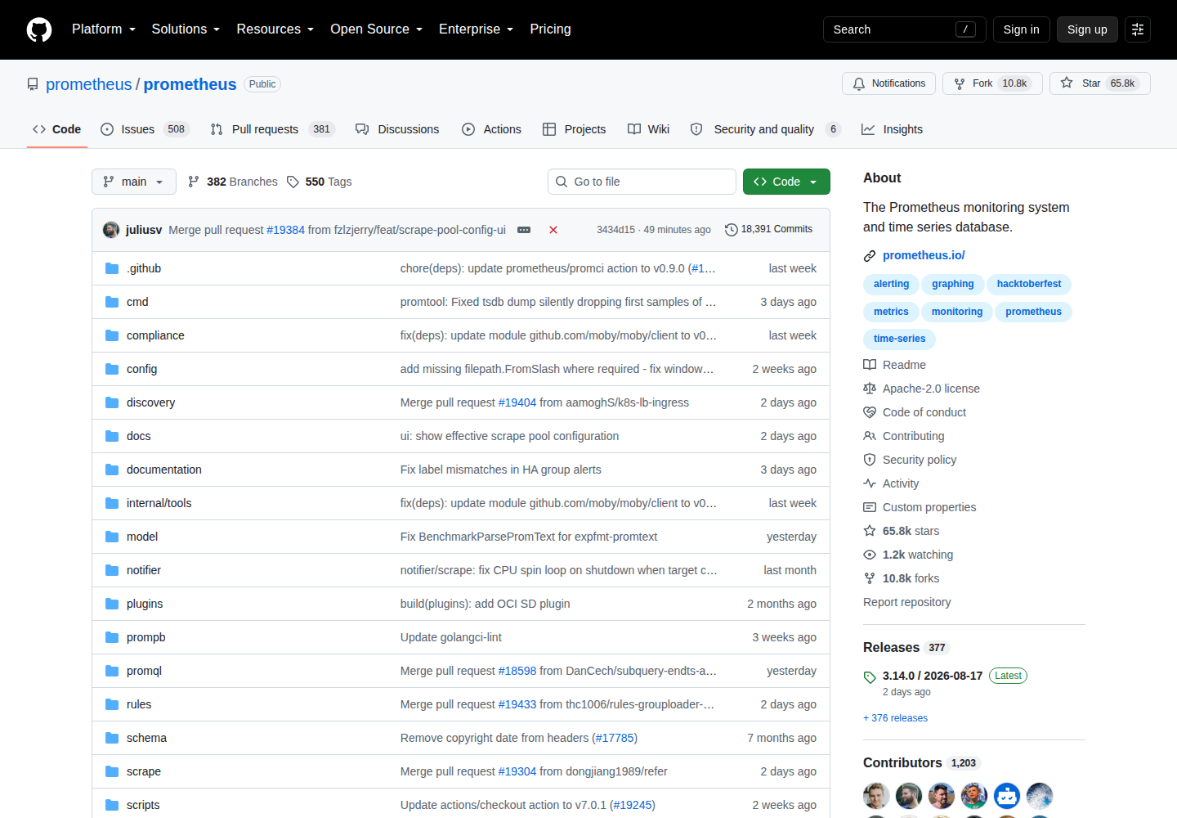Click the Security policy shield icon
Image resolution: width=1177 pixels, height=818 pixels.
coord(870,460)
